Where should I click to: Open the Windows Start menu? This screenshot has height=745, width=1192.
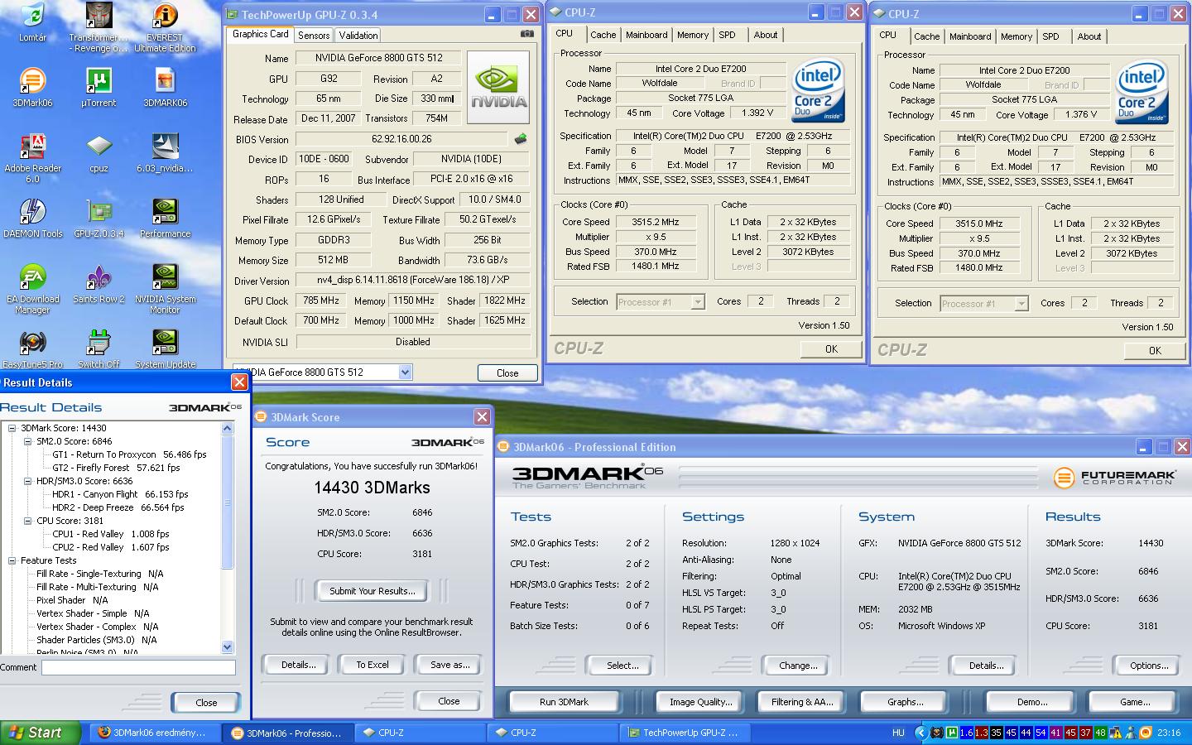pyautogui.click(x=41, y=733)
